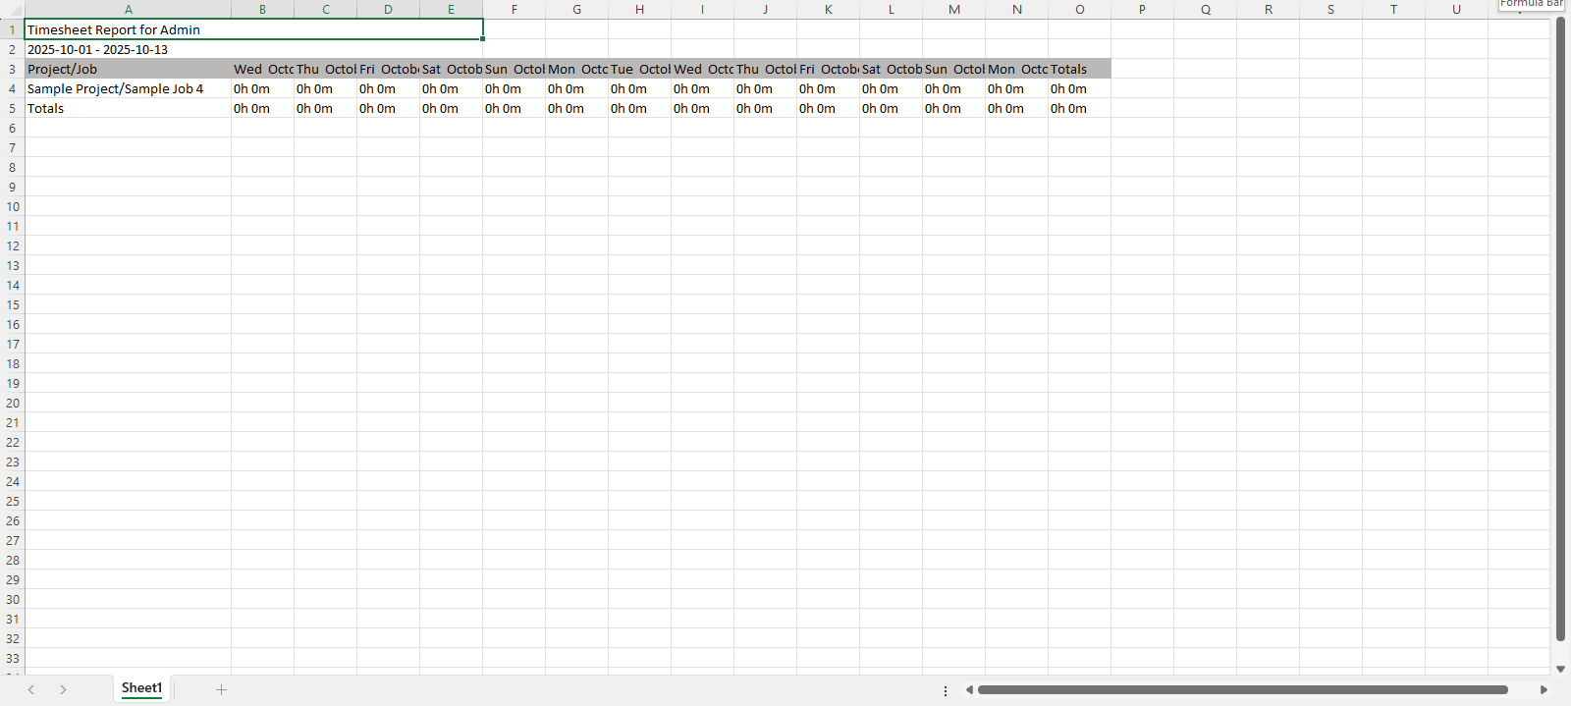
Task: Open the Sheet1 tab
Action: click(x=141, y=688)
